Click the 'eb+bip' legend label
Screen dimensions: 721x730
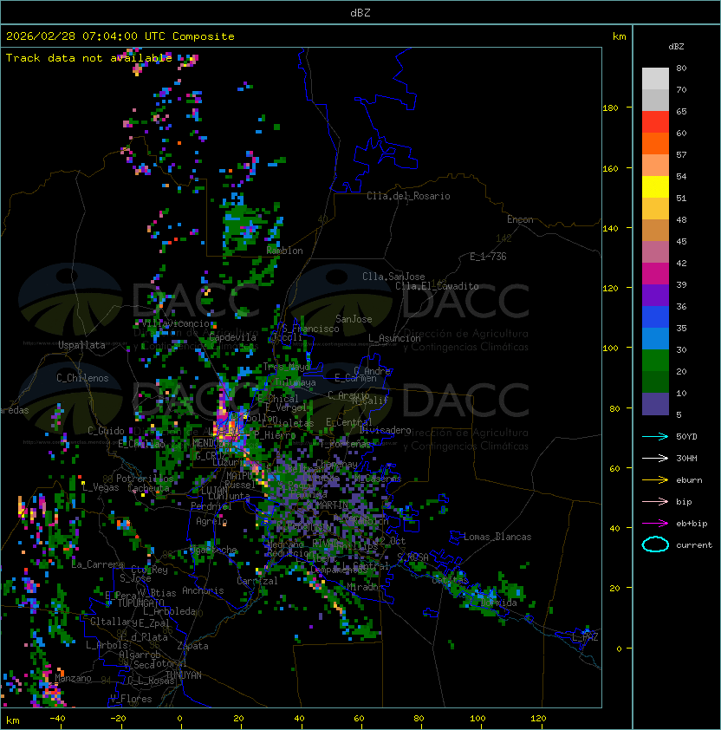point(692,524)
